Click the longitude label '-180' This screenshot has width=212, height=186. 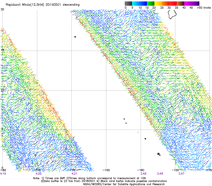tap(3, 170)
